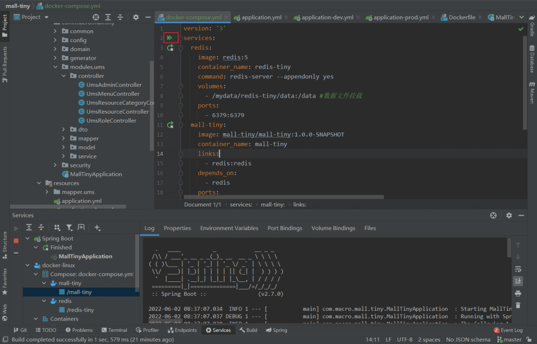Stop the service with red square
The height and width of the screenshot is (344, 537).
(16, 241)
